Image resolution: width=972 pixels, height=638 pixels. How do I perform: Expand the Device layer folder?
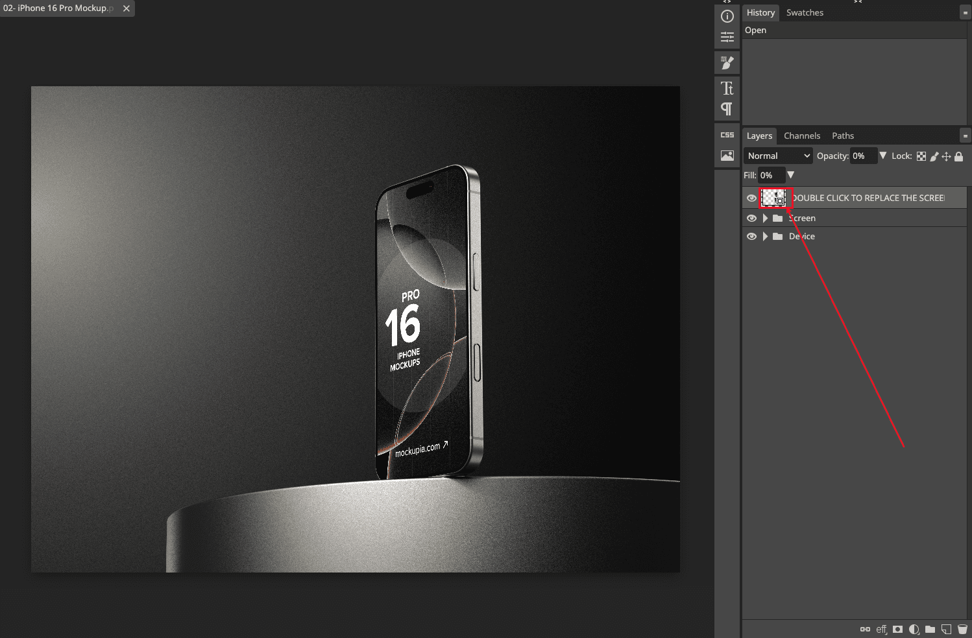click(x=765, y=237)
